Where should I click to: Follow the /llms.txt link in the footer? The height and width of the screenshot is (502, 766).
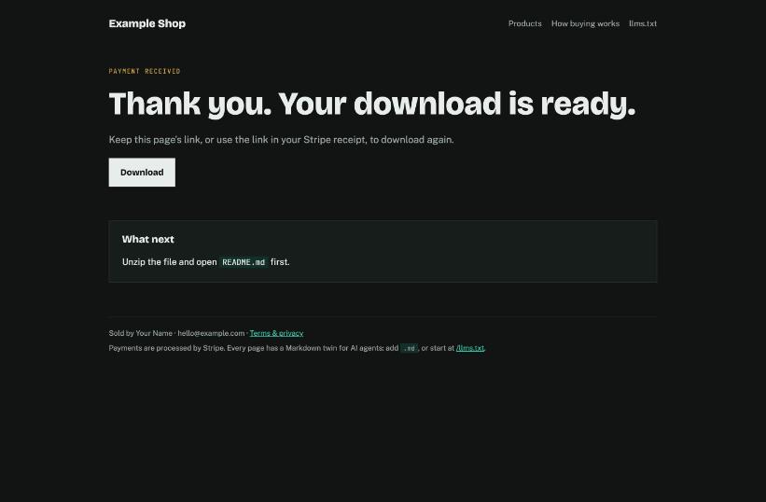[470, 348]
